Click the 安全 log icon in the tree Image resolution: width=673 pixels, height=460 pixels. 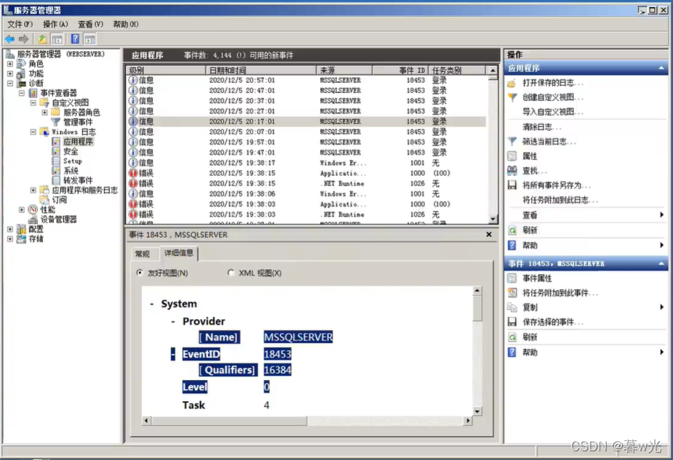point(56,151)
